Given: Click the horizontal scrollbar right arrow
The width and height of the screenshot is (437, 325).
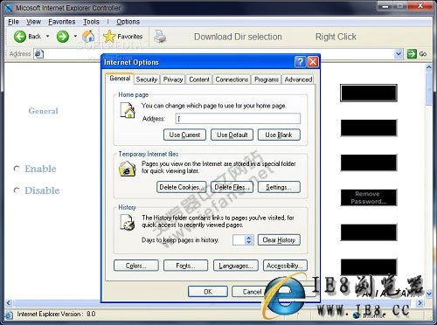Looking at the screenshot, I should pyautogui.click(x=420, y=303).
